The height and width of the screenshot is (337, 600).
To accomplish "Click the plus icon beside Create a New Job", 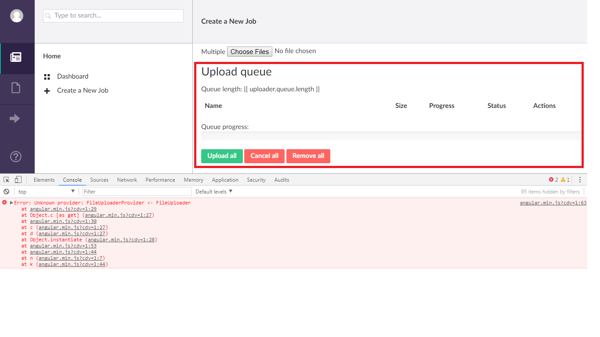I will 47,91.
